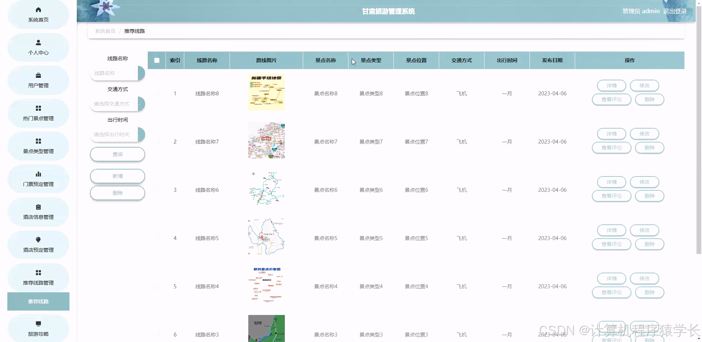Select 推荐线路 in the sidebar menu
The image size is (702, 342).
point(38,301)
